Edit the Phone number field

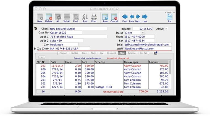click(140, 37)
